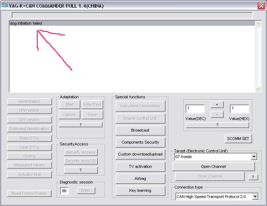Click Diagnostic session Enter button

pyautogui.click(x=86, y=190)
